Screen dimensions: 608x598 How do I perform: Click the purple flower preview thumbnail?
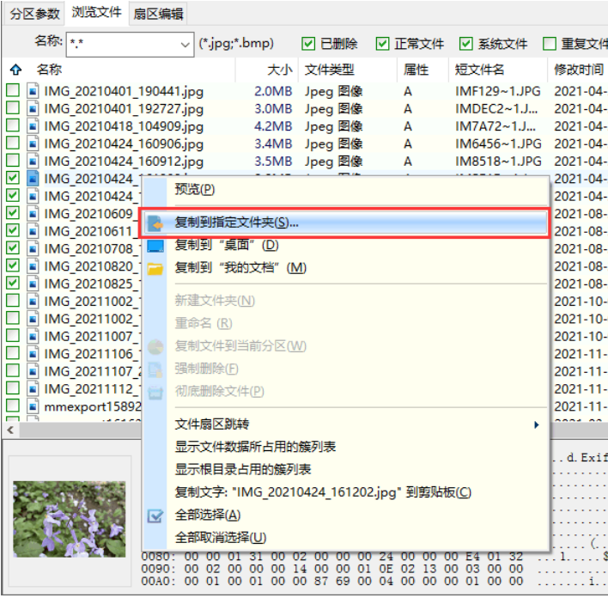point(70,519)
